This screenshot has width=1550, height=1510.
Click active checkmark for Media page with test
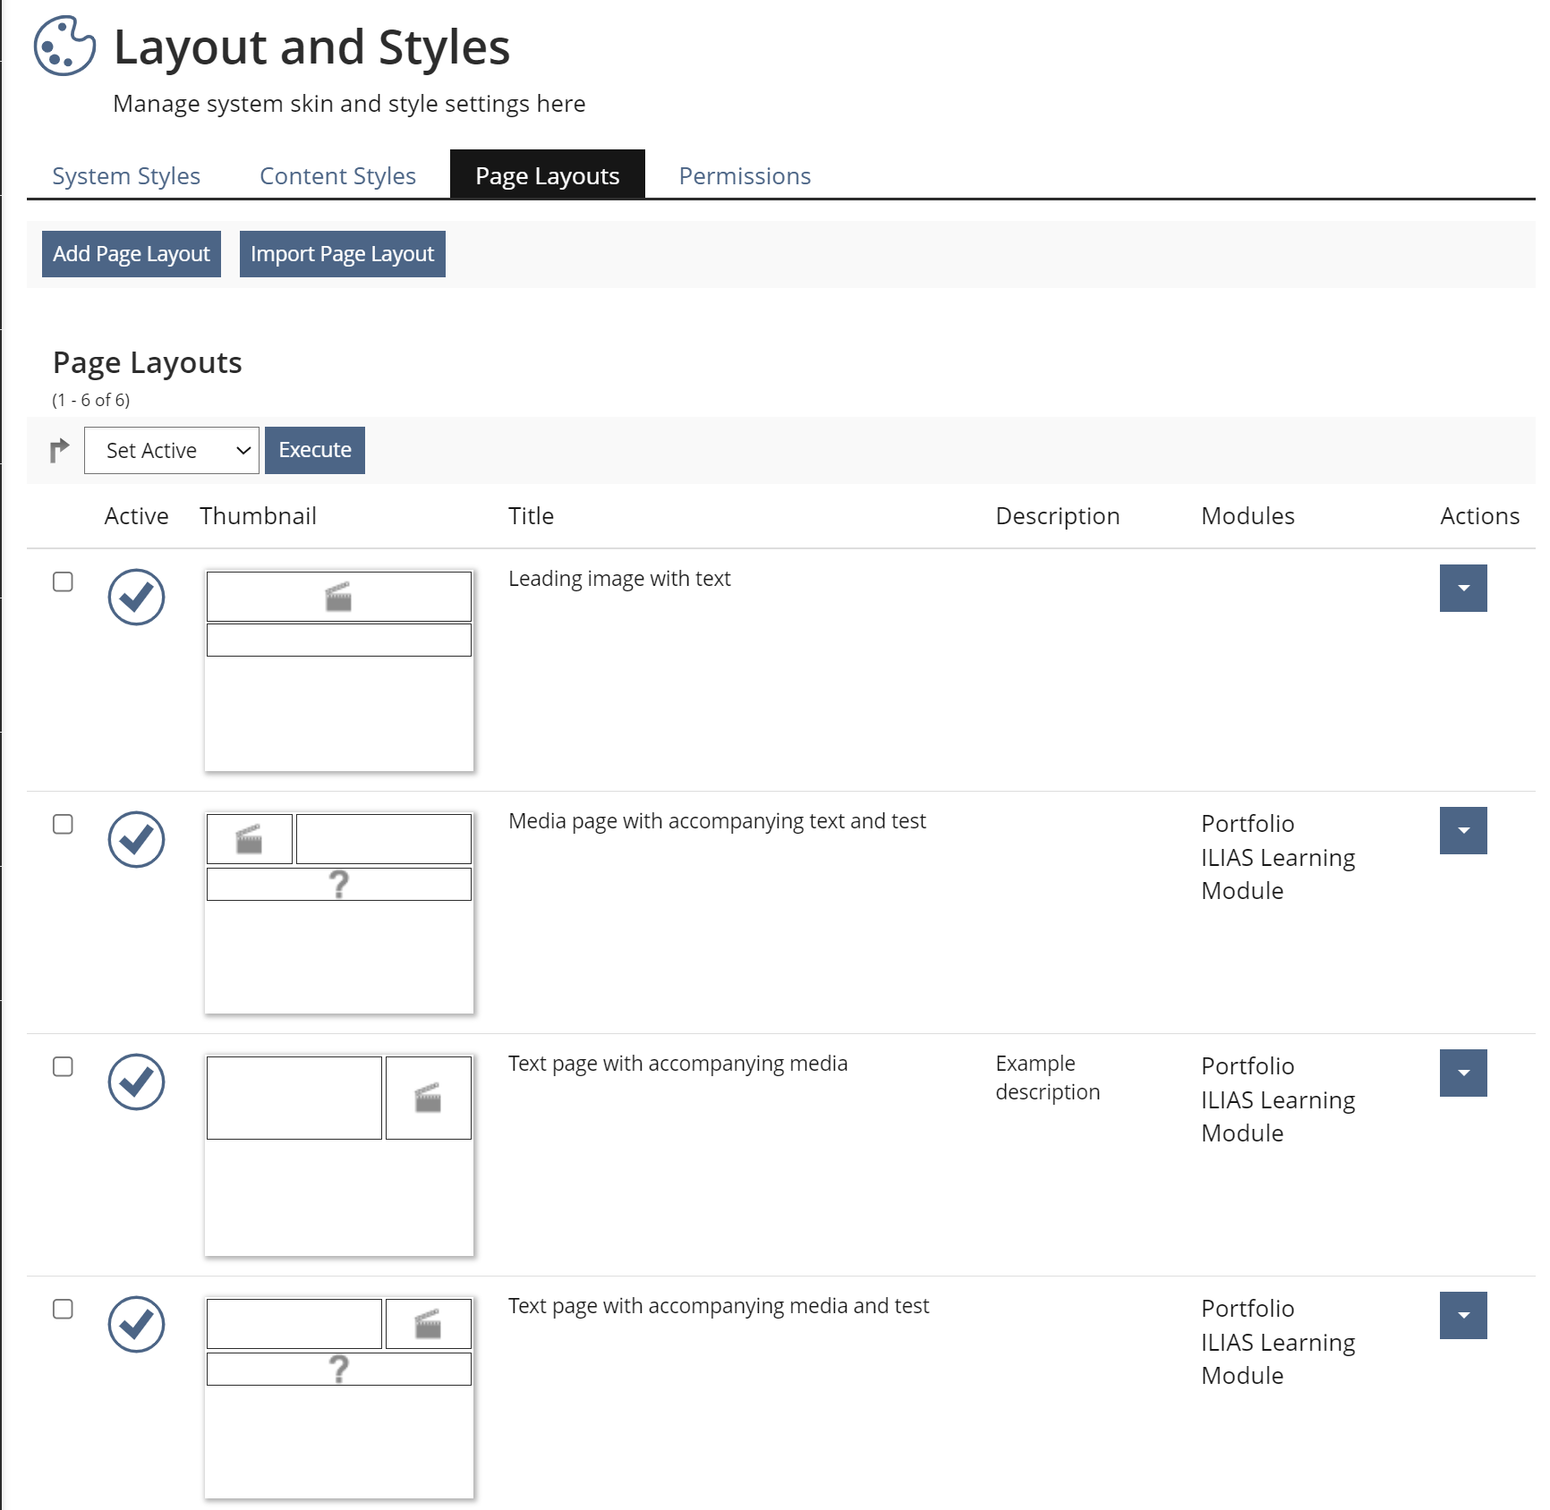point(136,839)
